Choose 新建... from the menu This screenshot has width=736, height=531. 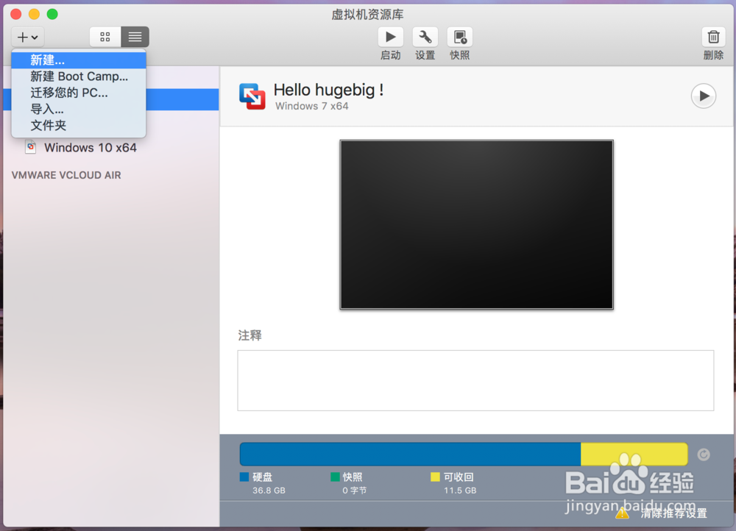[x=79, y=60]
